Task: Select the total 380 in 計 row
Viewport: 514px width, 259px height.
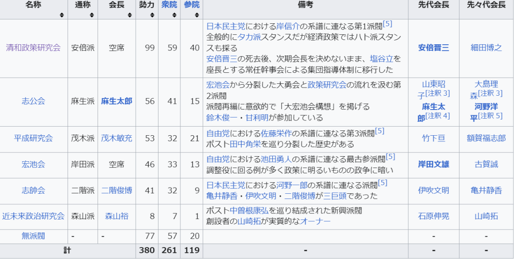Action: click(147, 251)
